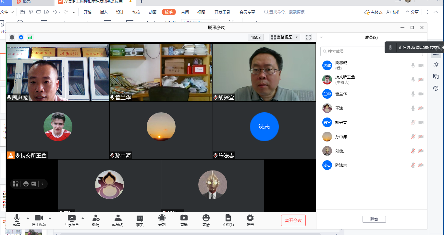Select 胡兴宜 video tile
Image resolution: width=444 pixels, height=235 pixels.
coord(264,73)
